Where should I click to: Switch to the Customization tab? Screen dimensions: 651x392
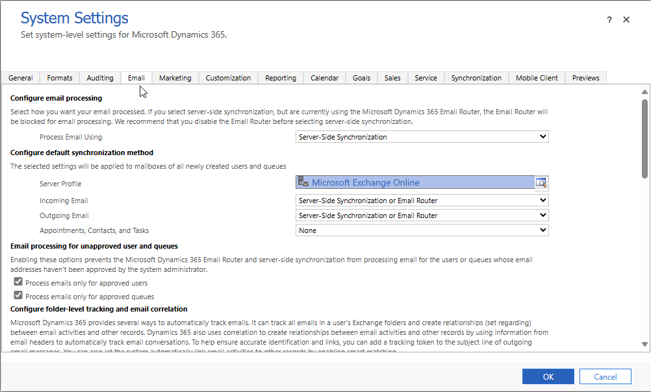[x=228, y=78]
